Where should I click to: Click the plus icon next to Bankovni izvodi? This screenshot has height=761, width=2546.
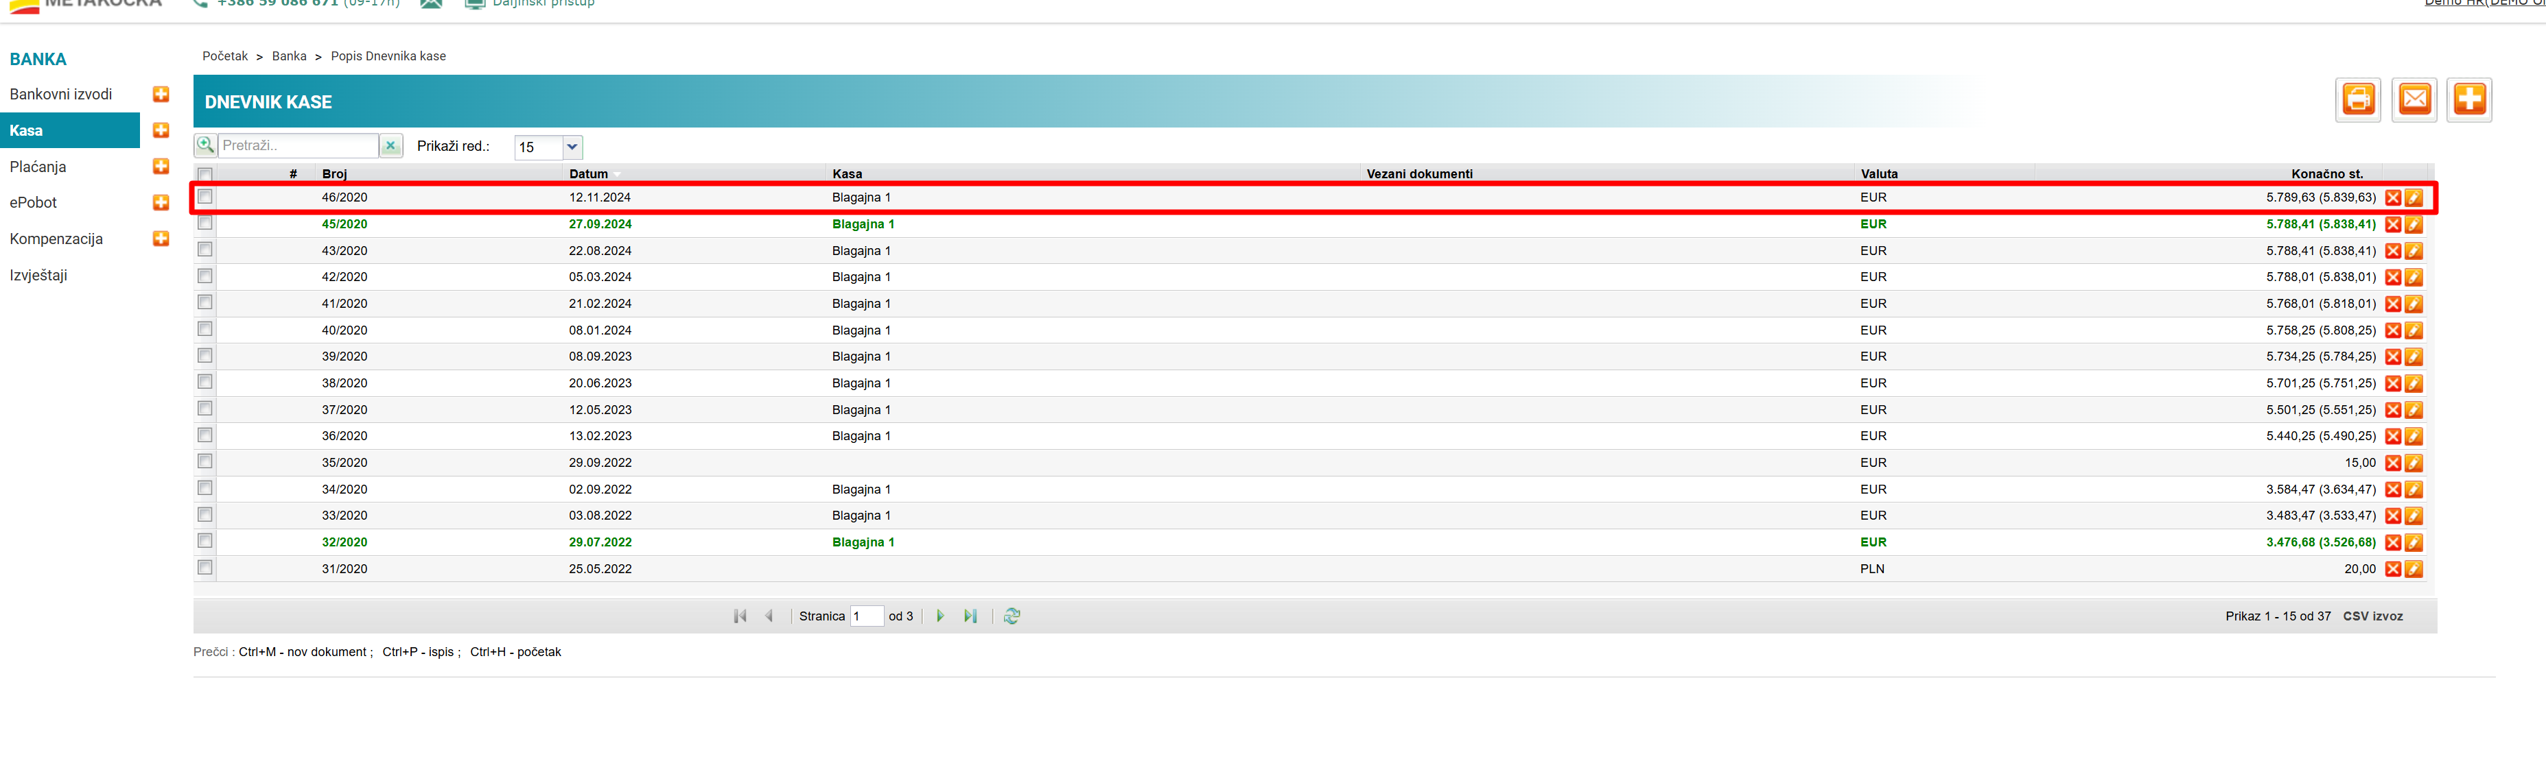click(161, 95)
